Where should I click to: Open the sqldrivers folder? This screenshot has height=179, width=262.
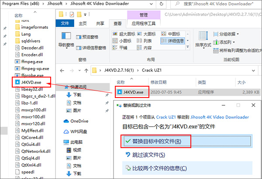tap(28, 41)
